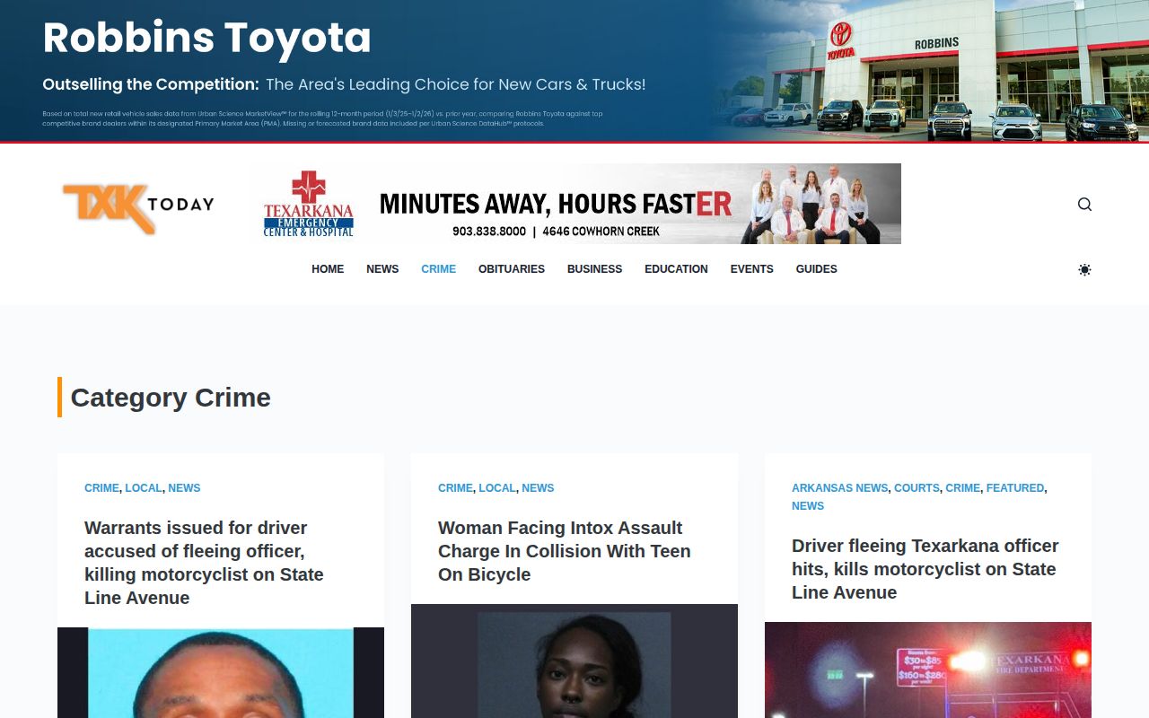Open mugshot thumbnail of Warrants article
Viewport: 1149px width, 718px height.
[x=221, y=672]
